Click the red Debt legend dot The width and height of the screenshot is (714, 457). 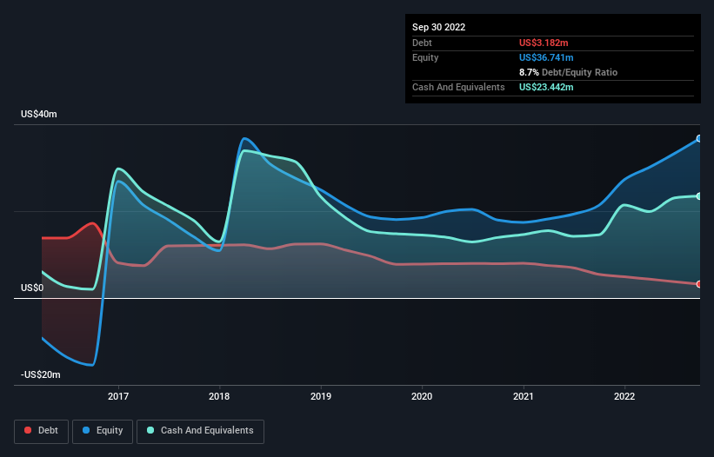click(28, 430)
